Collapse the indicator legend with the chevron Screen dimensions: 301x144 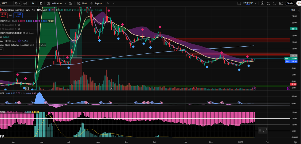(1, 49)
